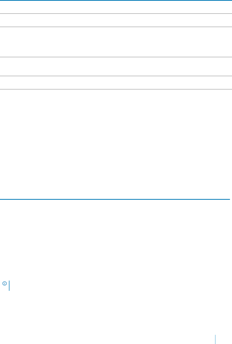Screen dimensions: 232x344
Task: Click the second gray table divider line
Action: tap(116, 27)
